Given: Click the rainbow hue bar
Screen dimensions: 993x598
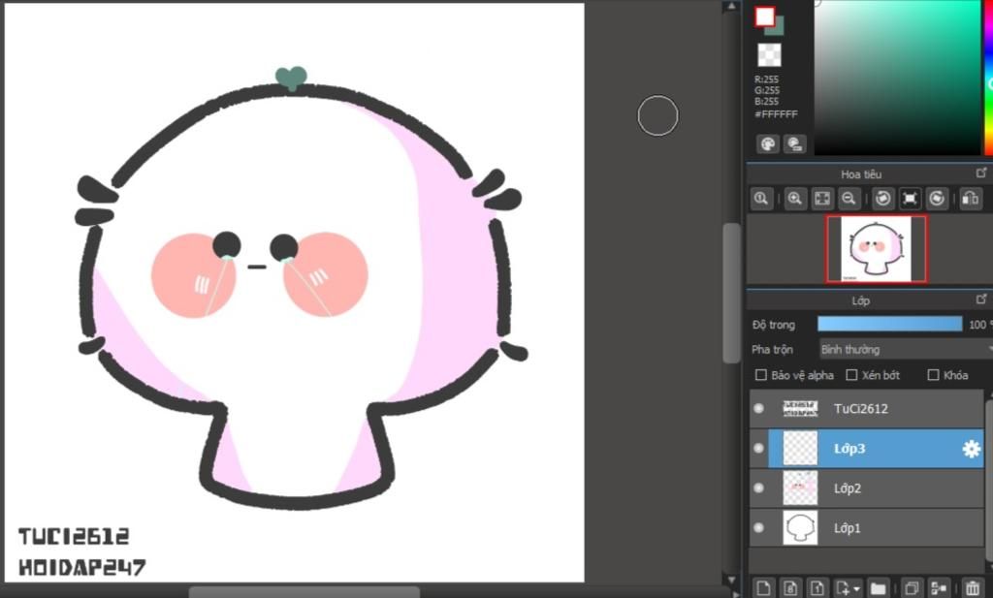Looking at the screenshot, I should [988, 78].
